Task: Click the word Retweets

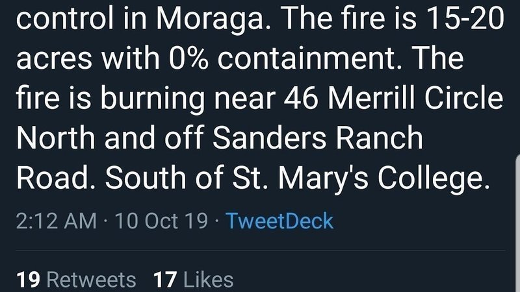Action: (92, 280)
